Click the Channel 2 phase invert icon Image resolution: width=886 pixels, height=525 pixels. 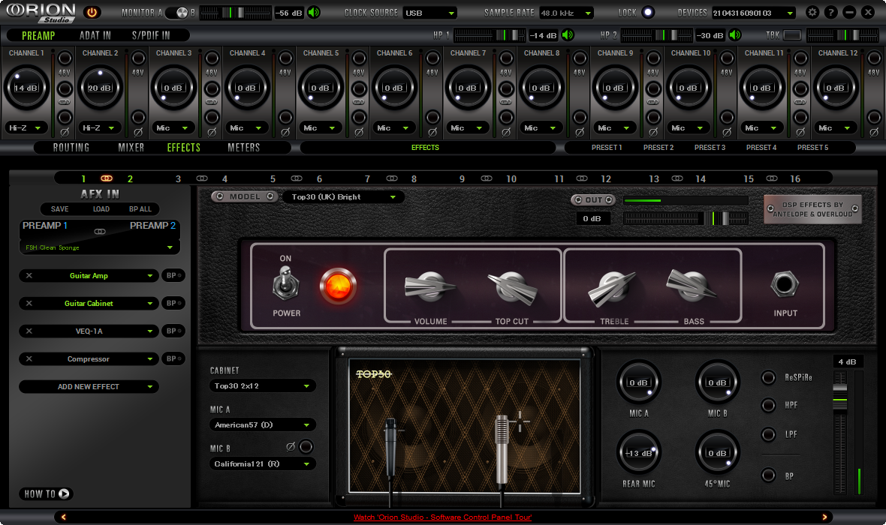[x=138, y=132]
